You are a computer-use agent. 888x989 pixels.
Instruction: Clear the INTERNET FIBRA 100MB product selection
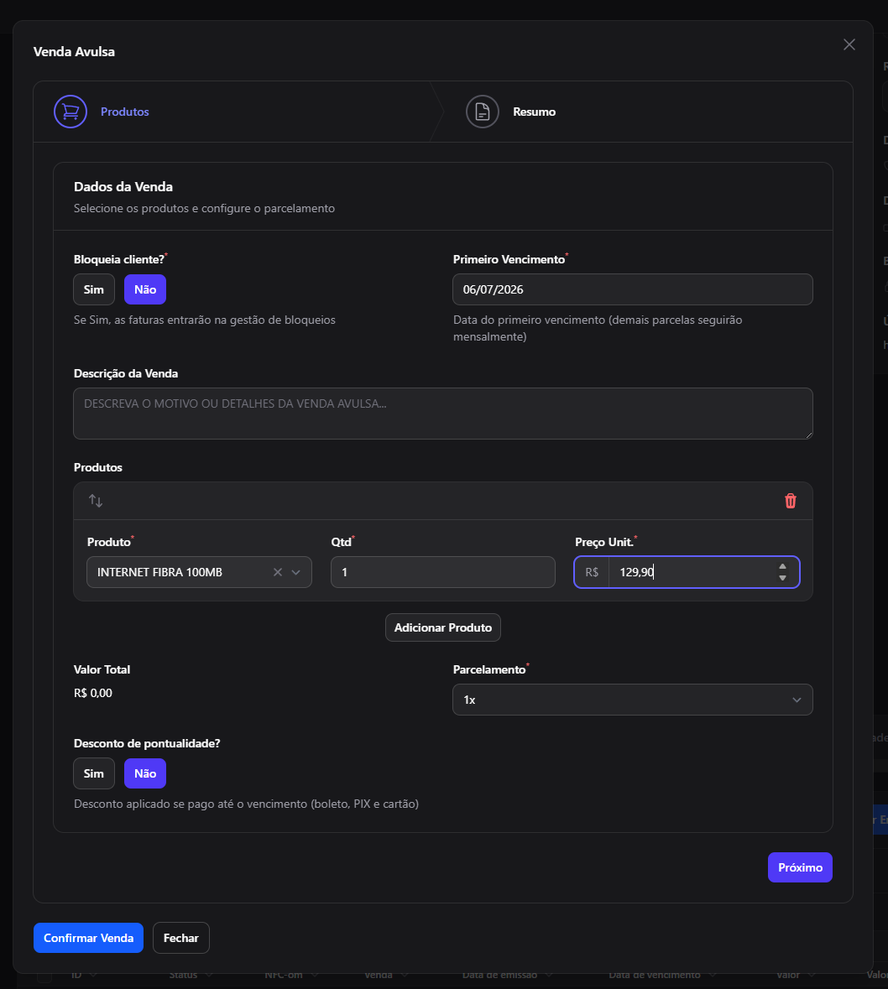[x=278, y=572]
